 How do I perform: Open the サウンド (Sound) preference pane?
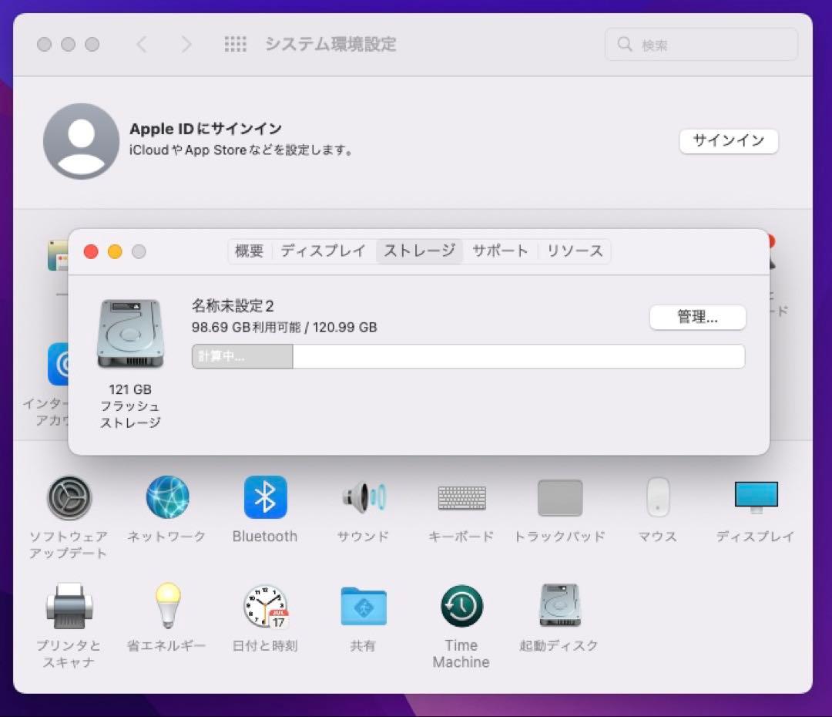tap(362, 497)
